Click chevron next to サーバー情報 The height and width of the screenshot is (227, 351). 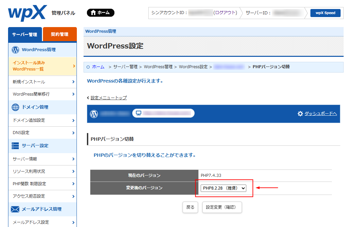[73, 159]
